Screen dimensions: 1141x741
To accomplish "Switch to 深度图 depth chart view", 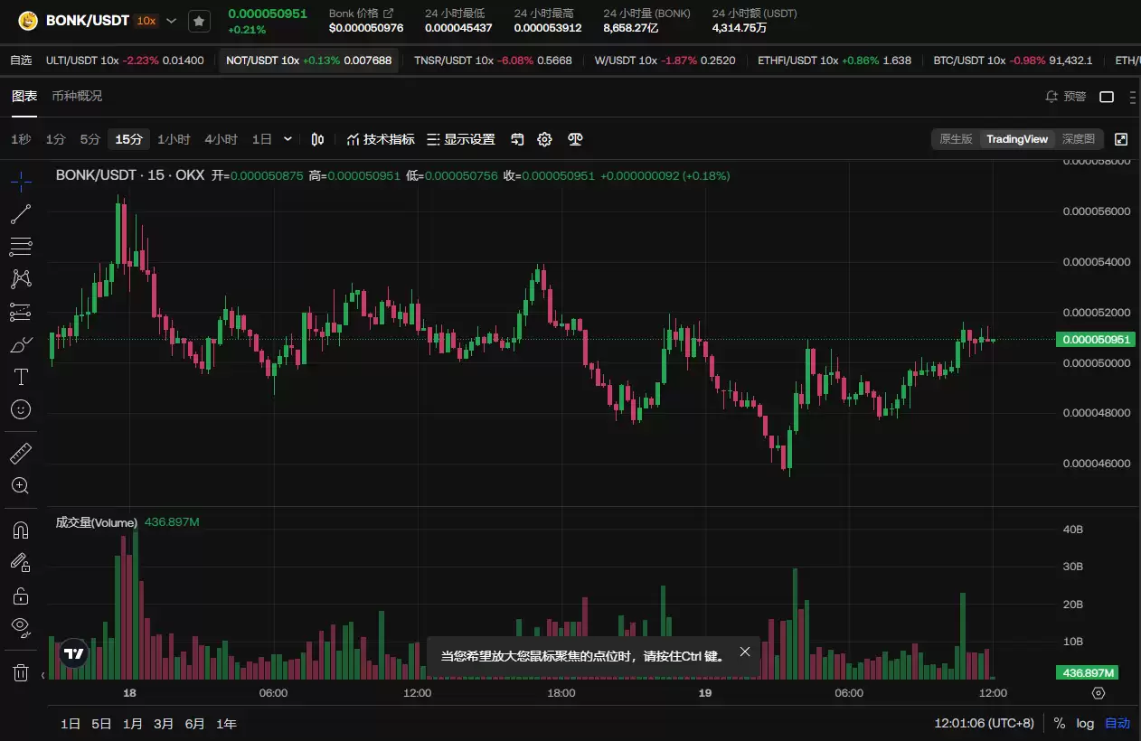I will (x=1078, y=139).
